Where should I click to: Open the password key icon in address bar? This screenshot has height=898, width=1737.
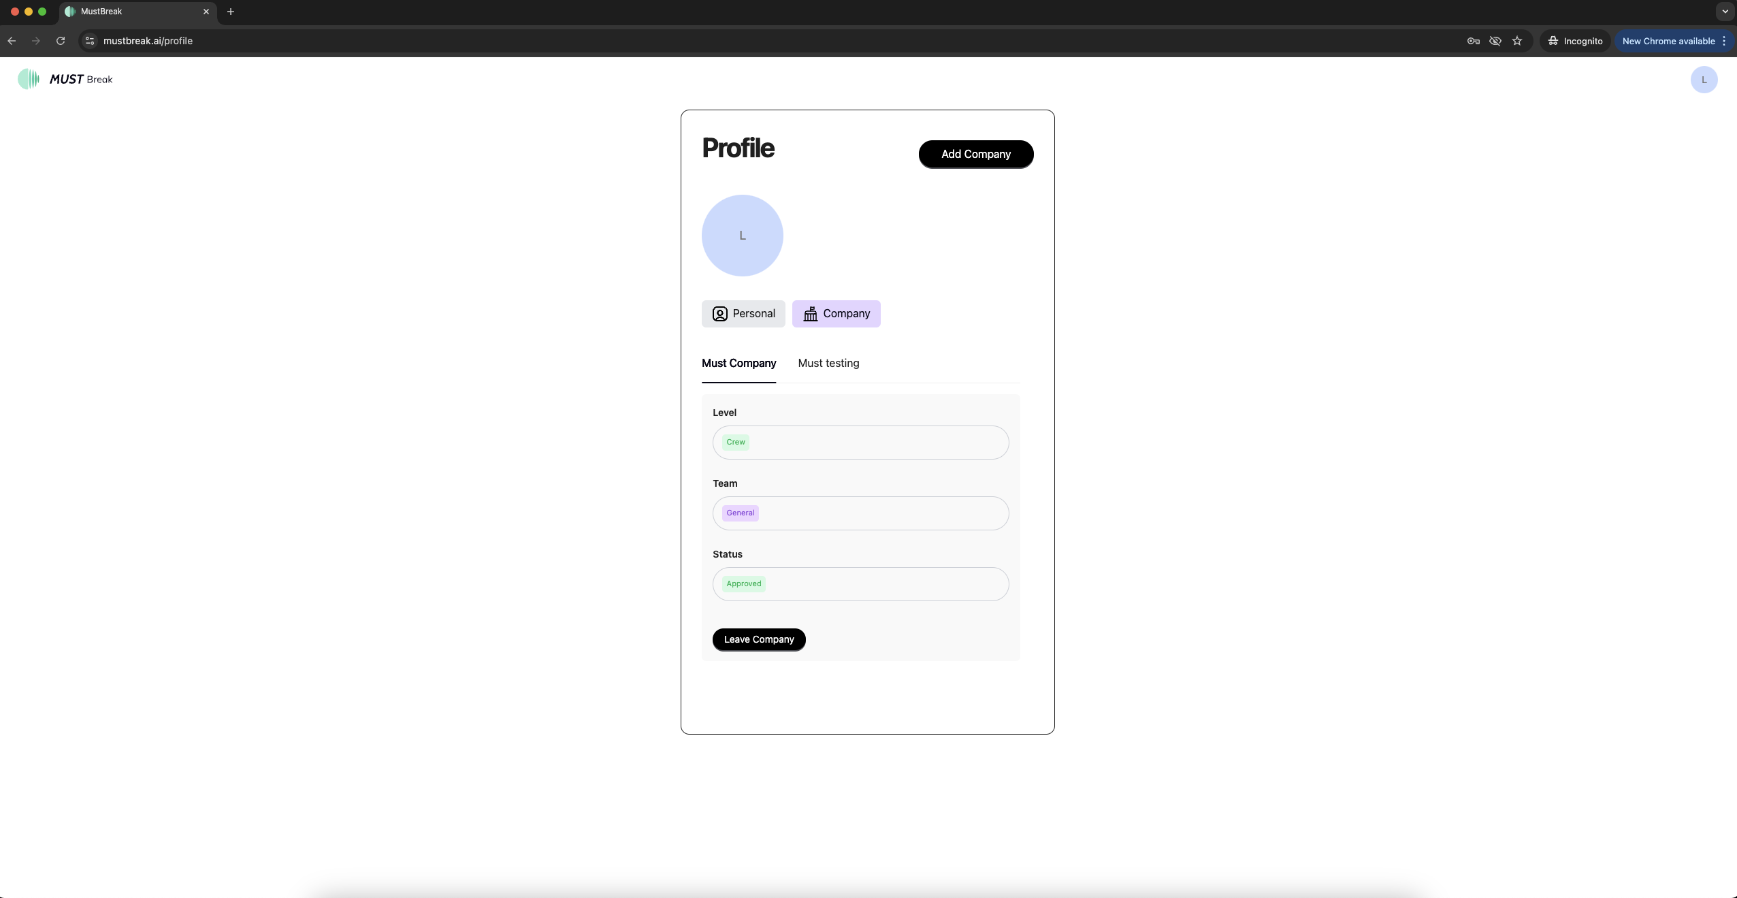(1474, 41)
